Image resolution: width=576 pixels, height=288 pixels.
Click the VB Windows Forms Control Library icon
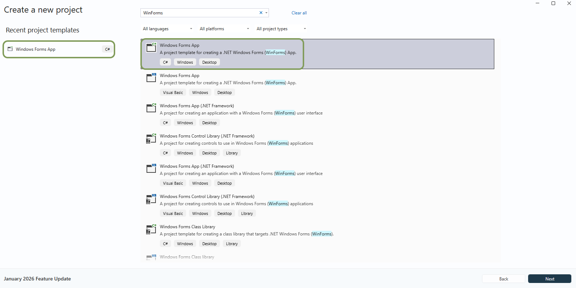point(151,199)
